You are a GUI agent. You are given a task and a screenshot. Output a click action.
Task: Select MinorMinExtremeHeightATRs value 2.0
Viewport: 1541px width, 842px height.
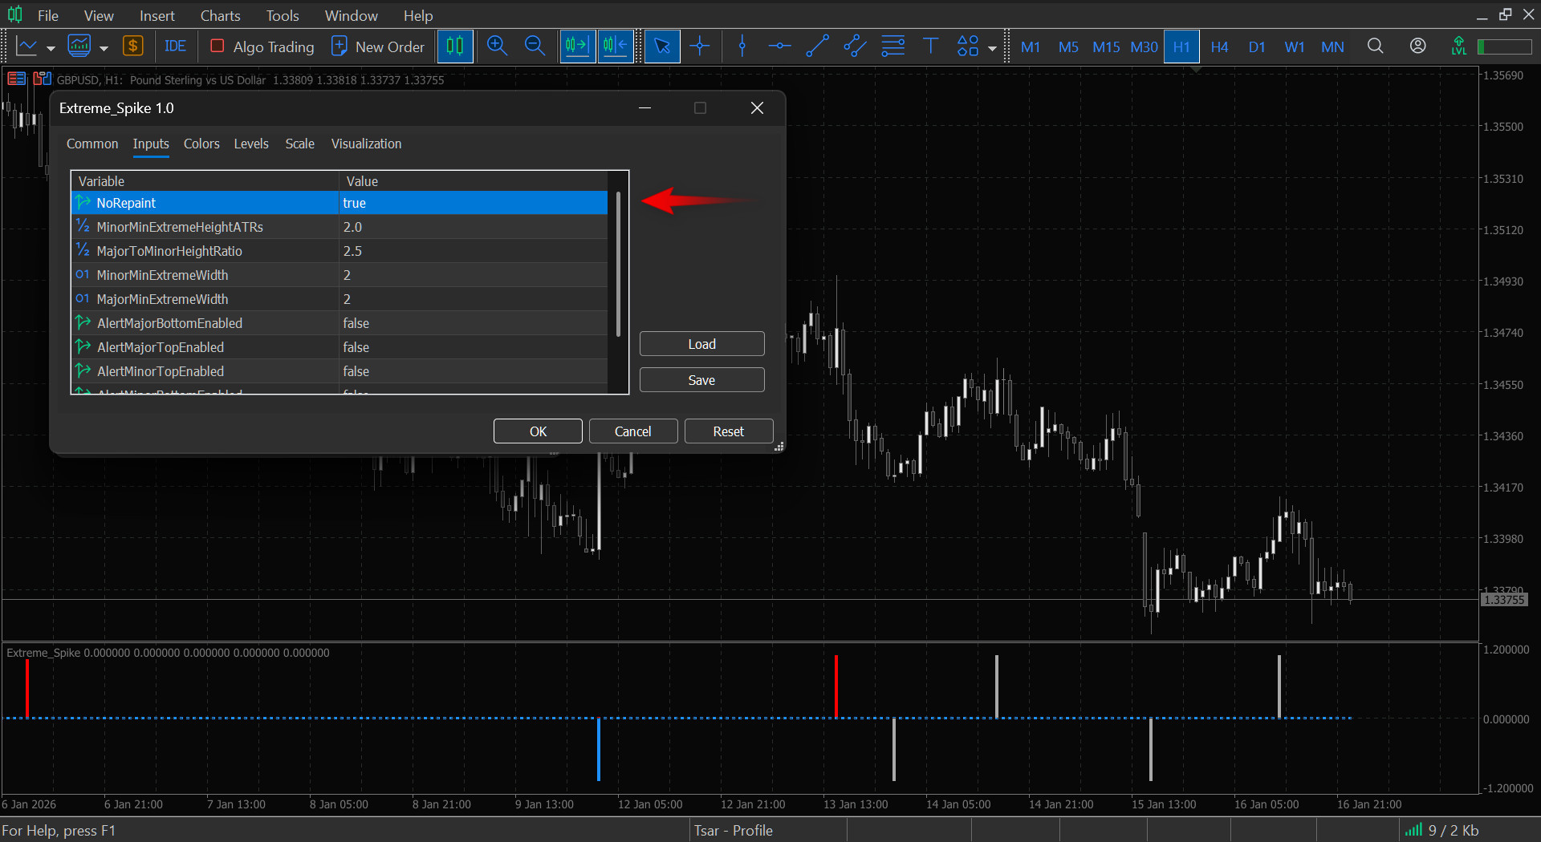[473, 227]
